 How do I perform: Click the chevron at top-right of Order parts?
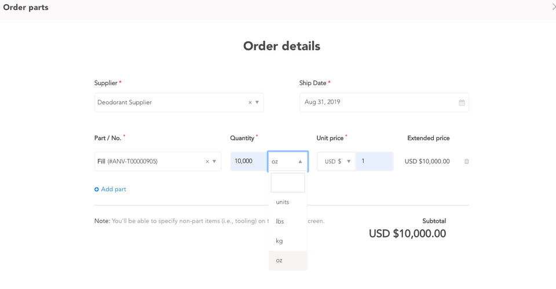[552, 8]
